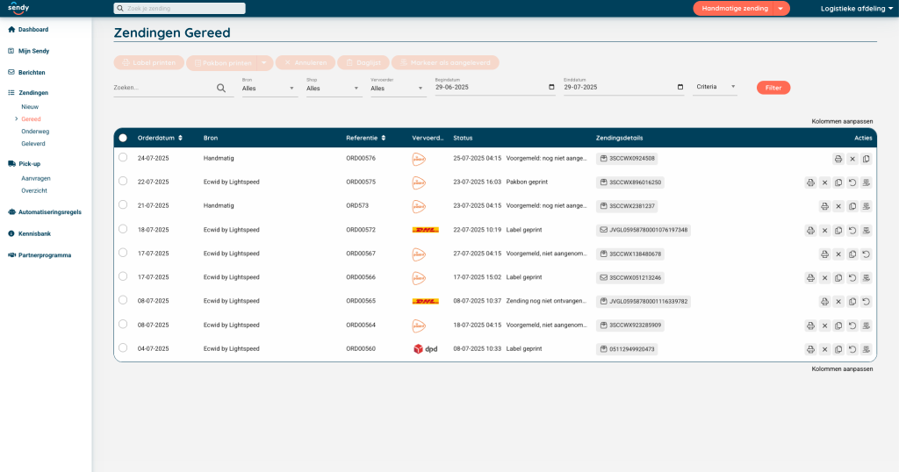Expand the Handmatige zending arrow menu

pos(780,9)
